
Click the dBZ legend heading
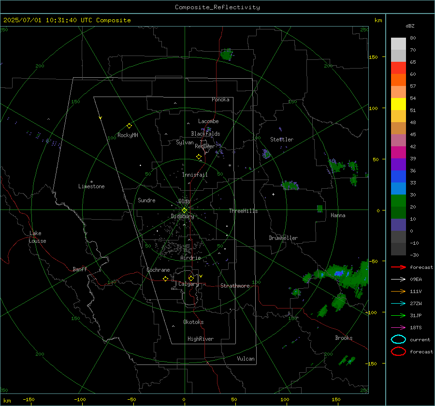(x=410, y=26)
